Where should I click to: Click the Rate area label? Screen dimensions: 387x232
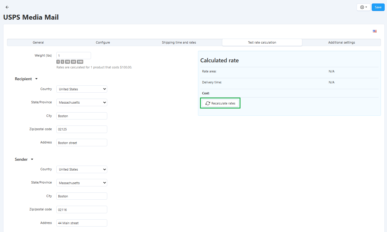pyautogui.click(x=209, y=71)
